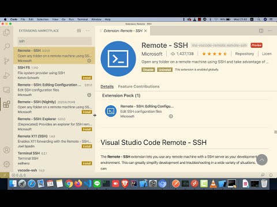This screenshot has width=277, height=207.
Task: Click the Remote - SSH extension logo
Action: tap(118, 59)
